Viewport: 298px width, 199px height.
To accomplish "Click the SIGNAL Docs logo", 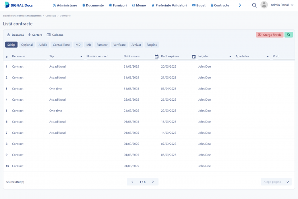I will click(19, 5).
